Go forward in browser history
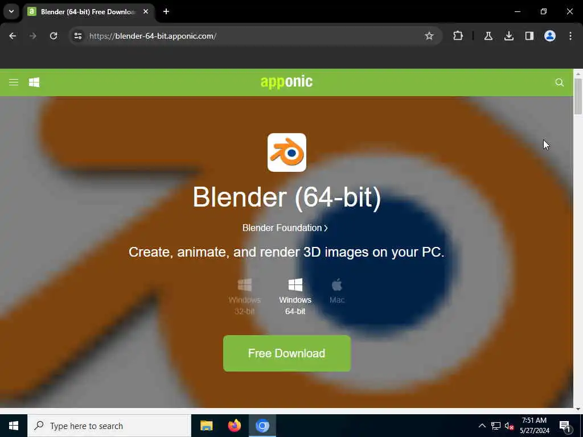This screenshot has width=583, height=437. coord(32,36)
